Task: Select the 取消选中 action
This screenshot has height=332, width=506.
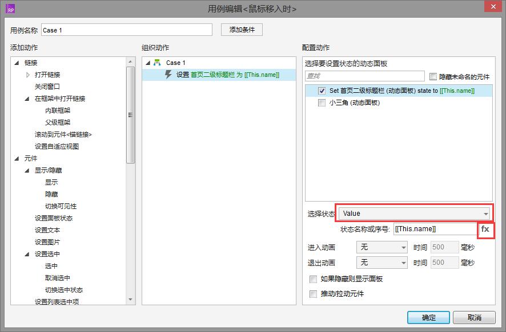Action: (x=58, y=278)
